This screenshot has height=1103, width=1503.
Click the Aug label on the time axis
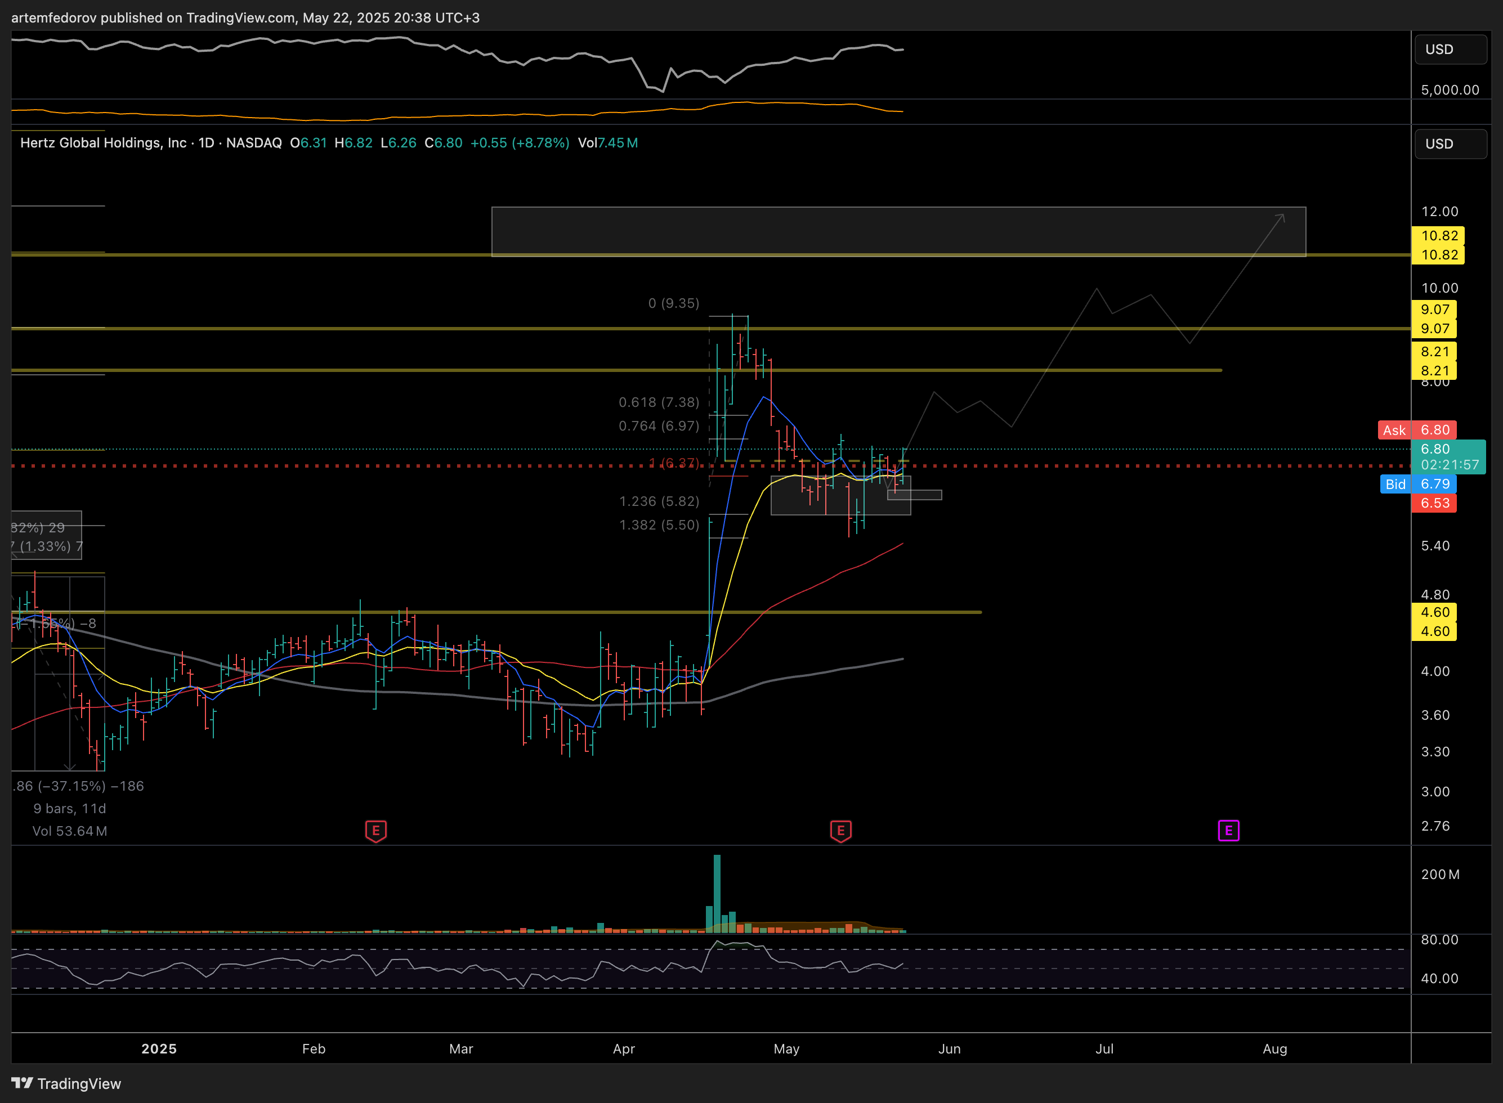pos(1274,1049)
